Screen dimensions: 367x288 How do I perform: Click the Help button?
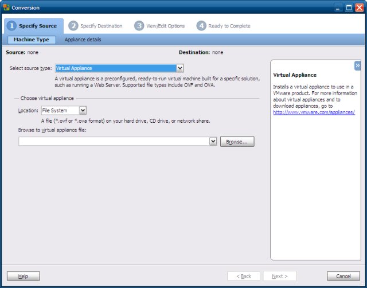(x=23, y=276)
